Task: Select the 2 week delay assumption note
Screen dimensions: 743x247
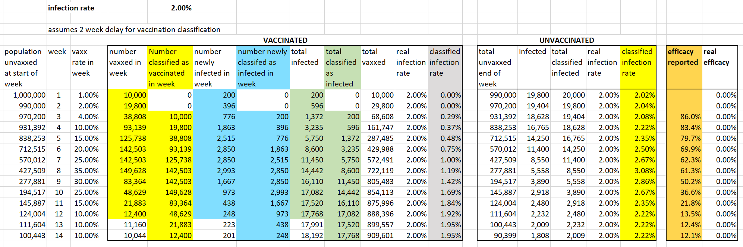Action: pos(134,29)
